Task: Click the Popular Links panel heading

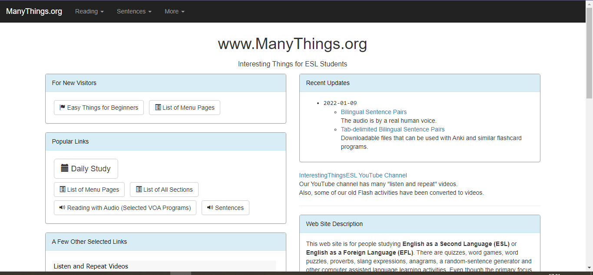Action: pos(166,141)
